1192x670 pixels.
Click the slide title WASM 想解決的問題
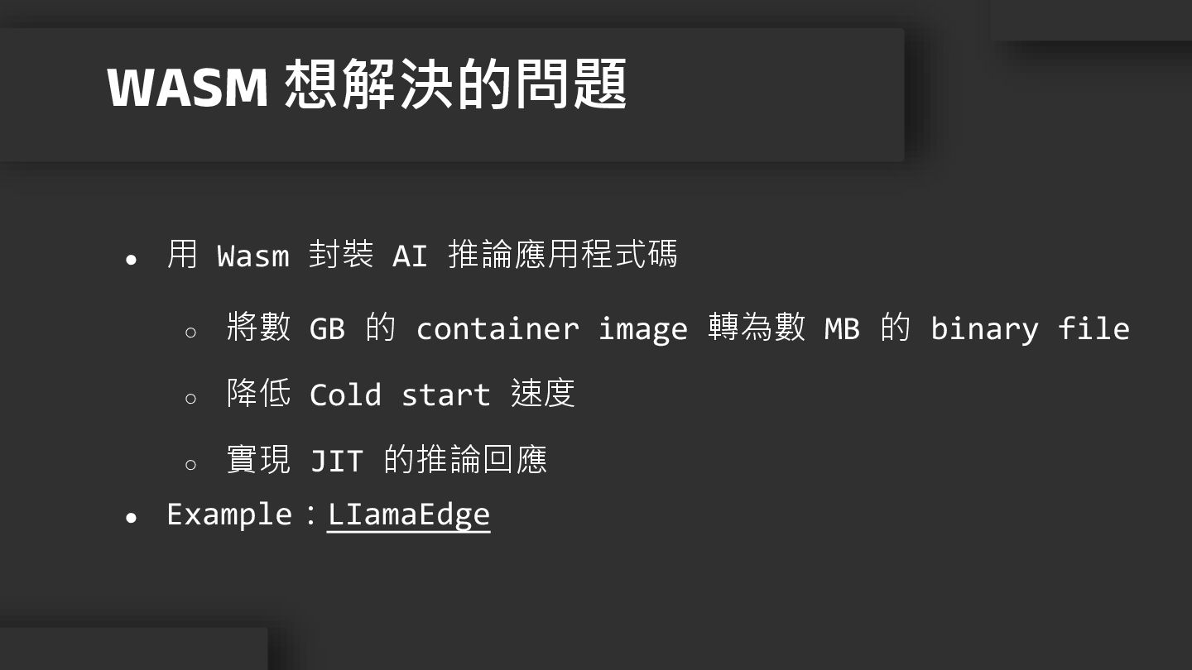click(367, 85)
